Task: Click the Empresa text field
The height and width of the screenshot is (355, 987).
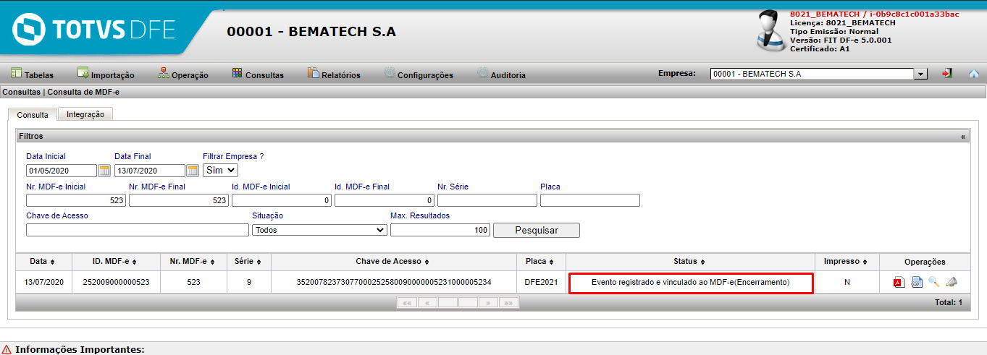Action: tap(812, 74)
